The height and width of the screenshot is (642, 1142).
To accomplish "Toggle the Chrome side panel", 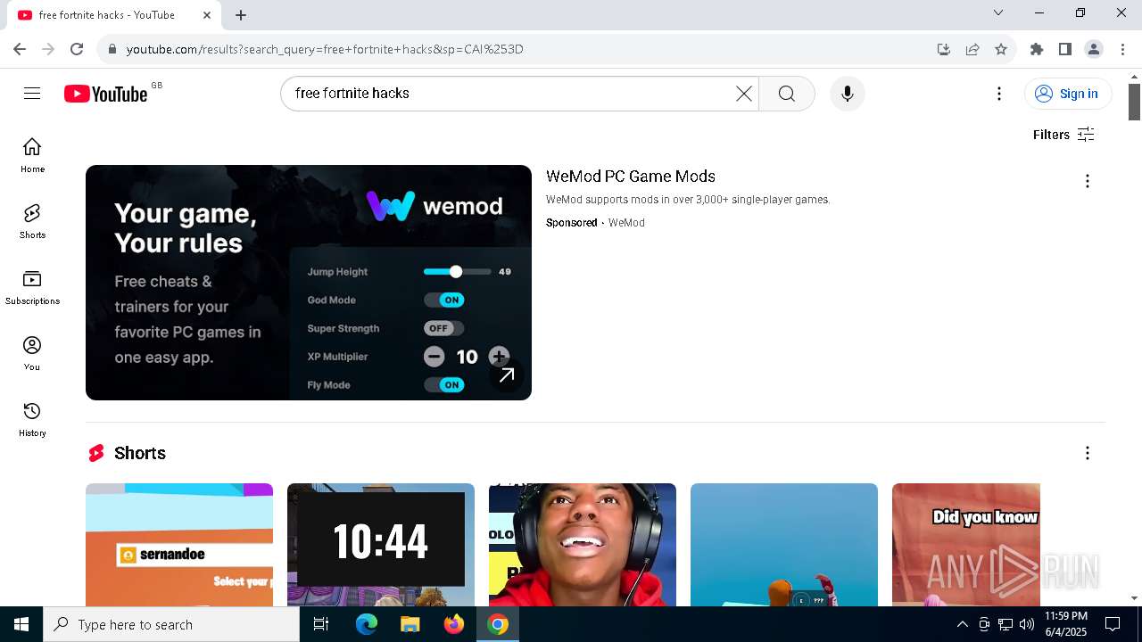I will pyautogui.click(x=1065, y=49).
